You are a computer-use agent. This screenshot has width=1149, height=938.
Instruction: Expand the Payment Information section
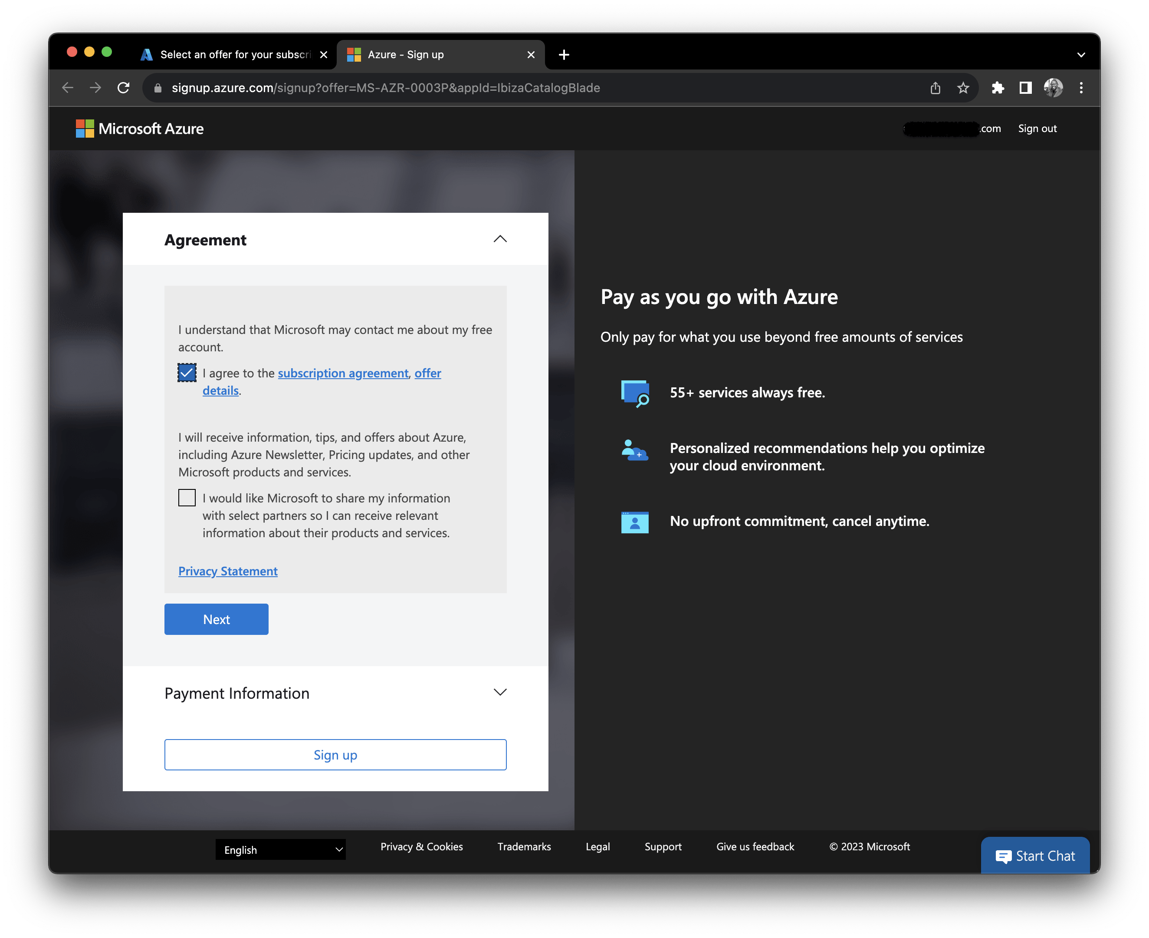point(499,692)
